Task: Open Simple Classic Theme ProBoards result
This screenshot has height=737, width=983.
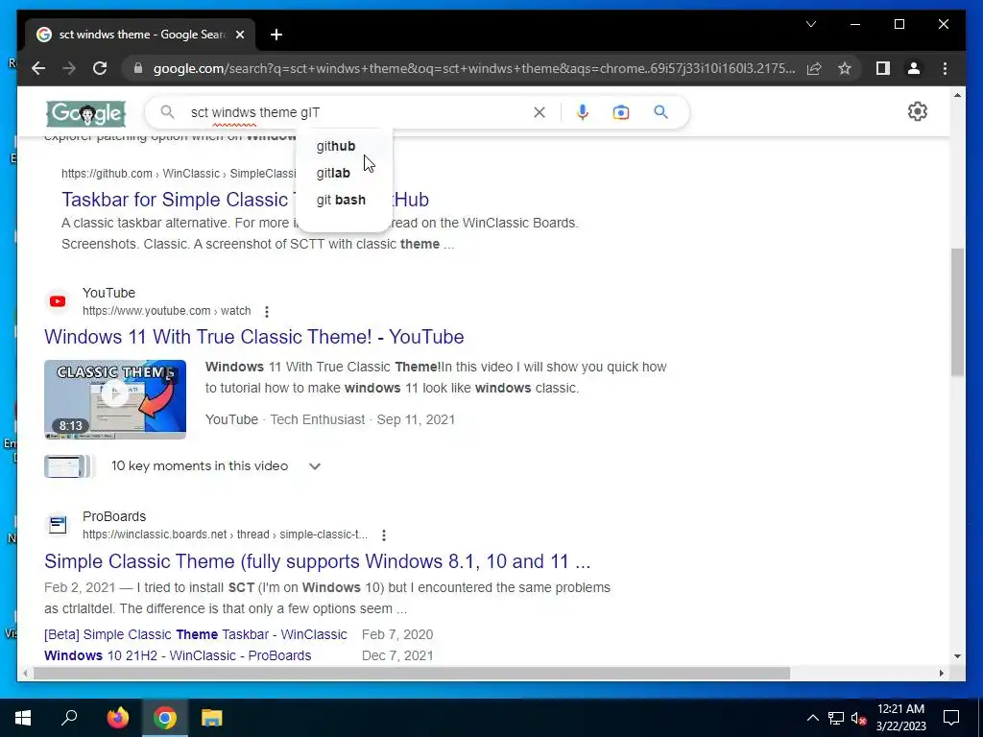Action: click(x=317, y=560)
